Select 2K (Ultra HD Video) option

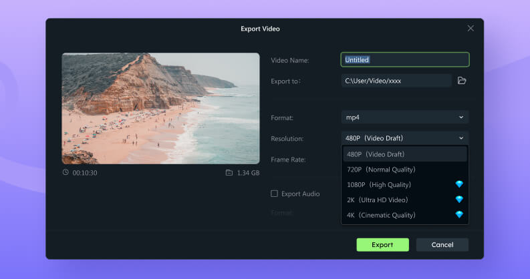coord(394,200)
